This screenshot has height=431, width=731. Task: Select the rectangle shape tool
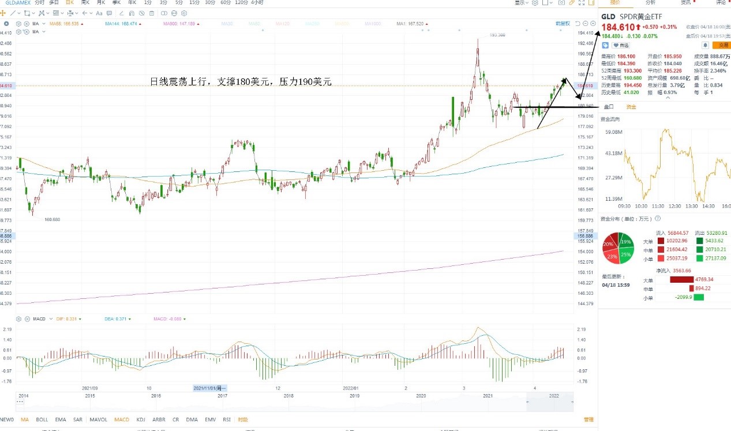coord(27,13)
